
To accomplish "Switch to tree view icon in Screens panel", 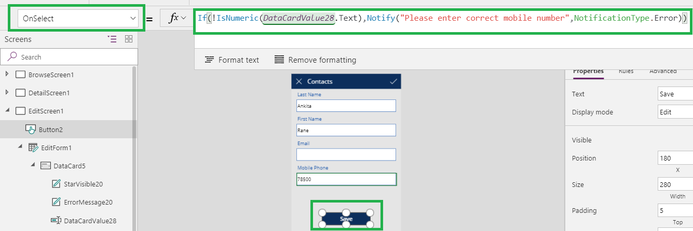I will [112, 39].
